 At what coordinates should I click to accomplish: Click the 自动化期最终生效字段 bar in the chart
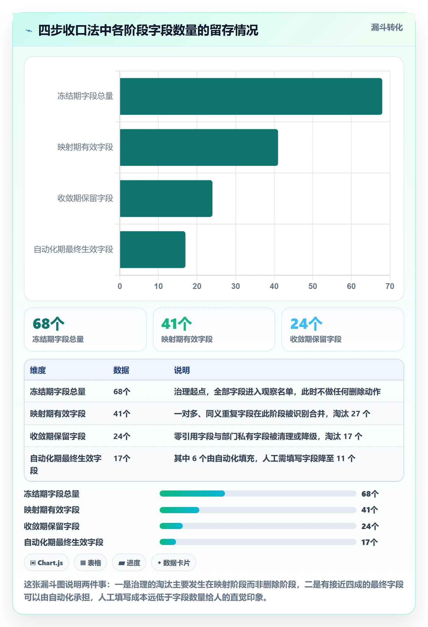(153, 250)
